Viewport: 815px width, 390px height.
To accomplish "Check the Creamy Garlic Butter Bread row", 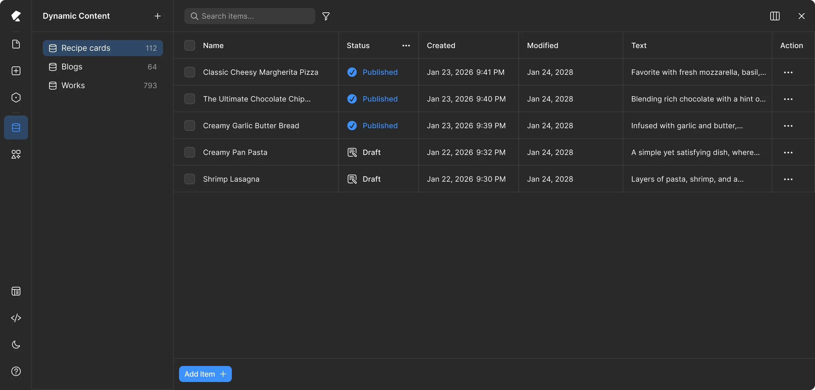I will (x=190, y=126).
